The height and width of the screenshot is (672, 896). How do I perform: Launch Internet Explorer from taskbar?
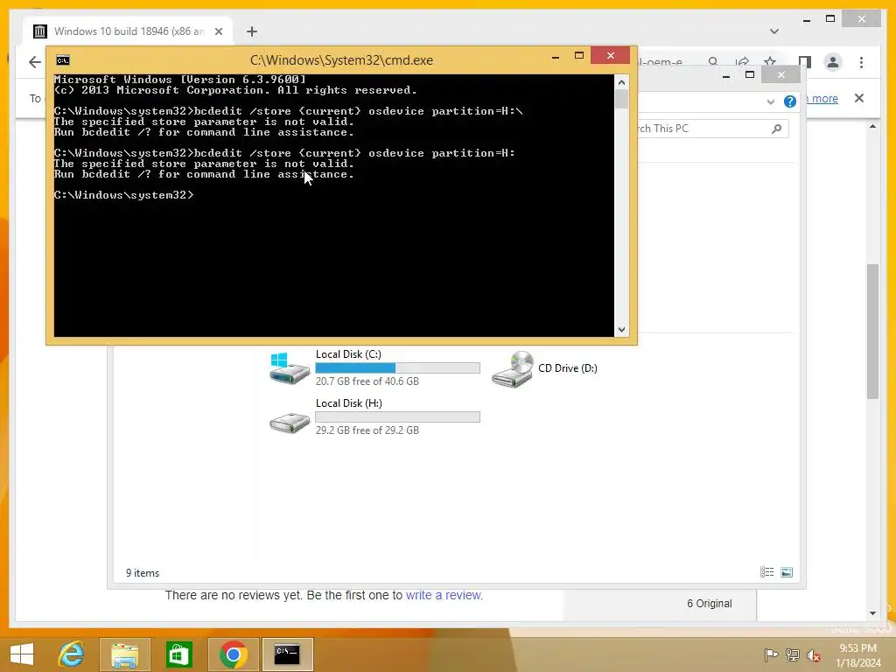coord(72,654)
